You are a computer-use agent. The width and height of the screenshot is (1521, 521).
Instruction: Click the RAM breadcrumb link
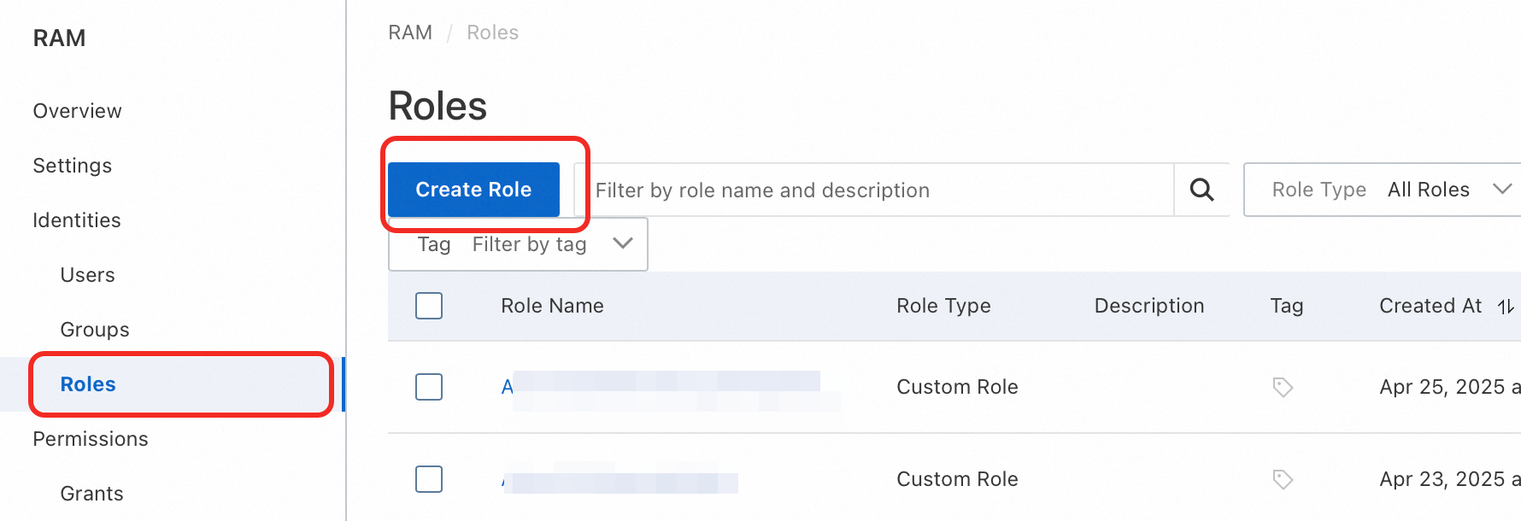(410, 32)
